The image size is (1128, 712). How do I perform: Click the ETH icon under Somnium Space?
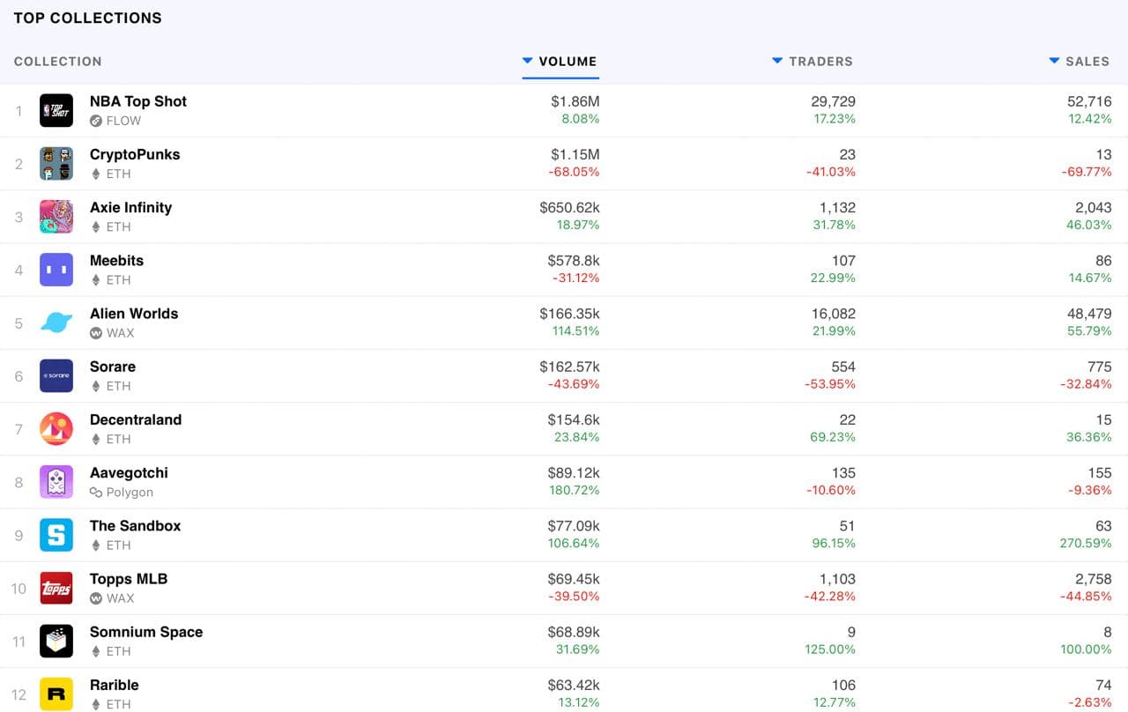pos(96,651)
